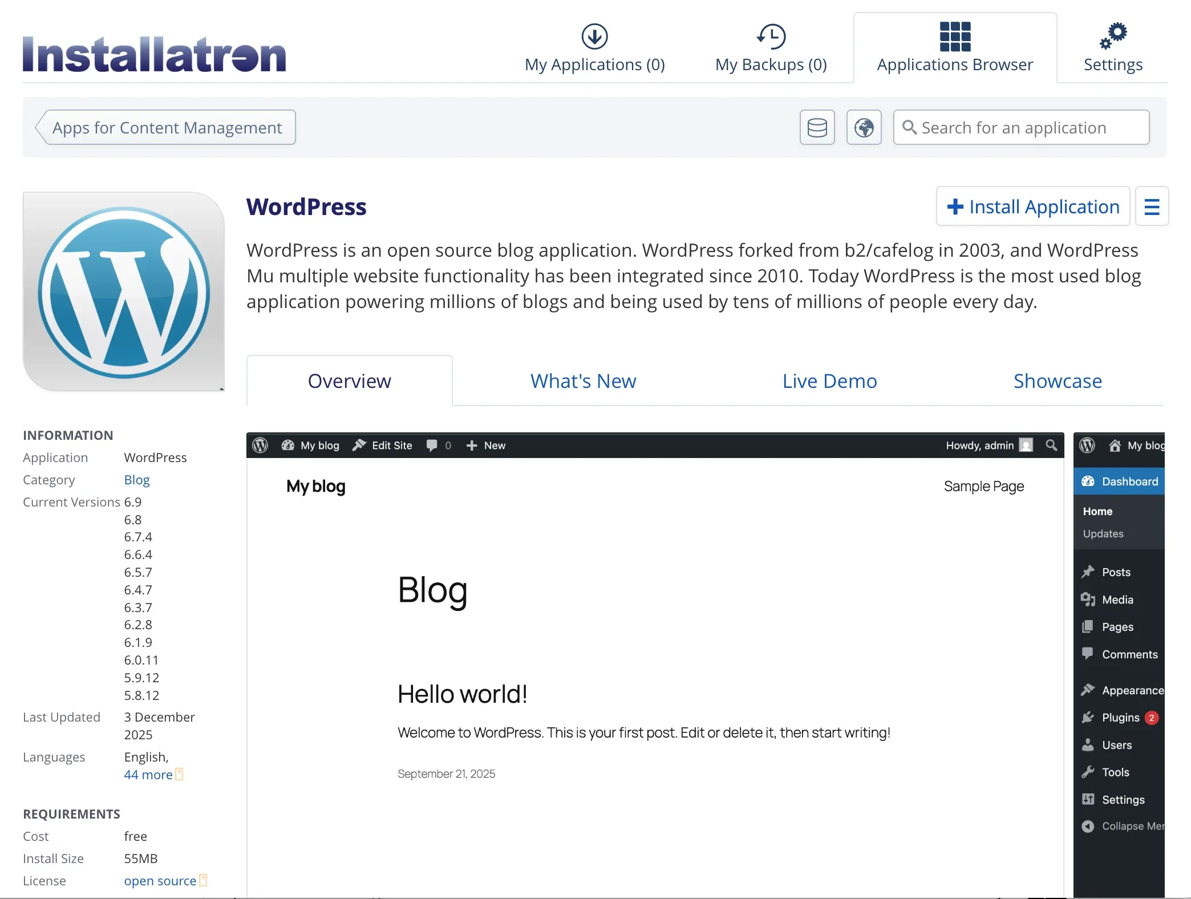The image size is (1191, 899).
Task: Click the Install Application button
Action: click(1032, 206)
